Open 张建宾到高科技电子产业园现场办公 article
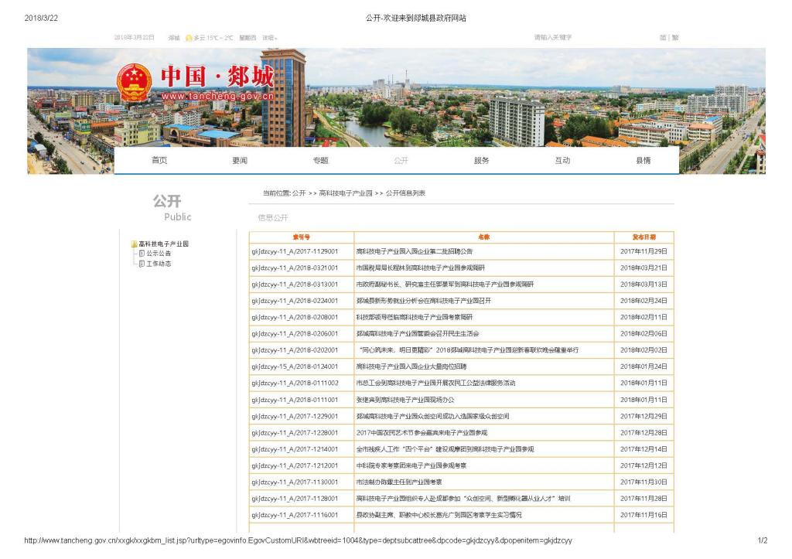The image size is (792, 559). (405, 400)
